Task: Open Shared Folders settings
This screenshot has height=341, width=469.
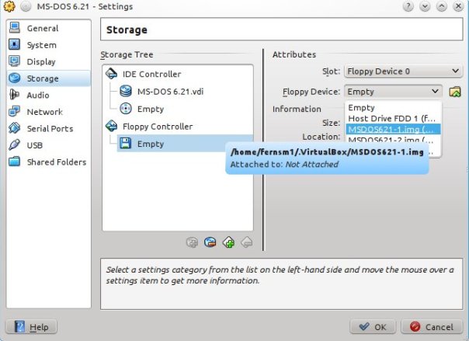Action: (x=48, y=162)
